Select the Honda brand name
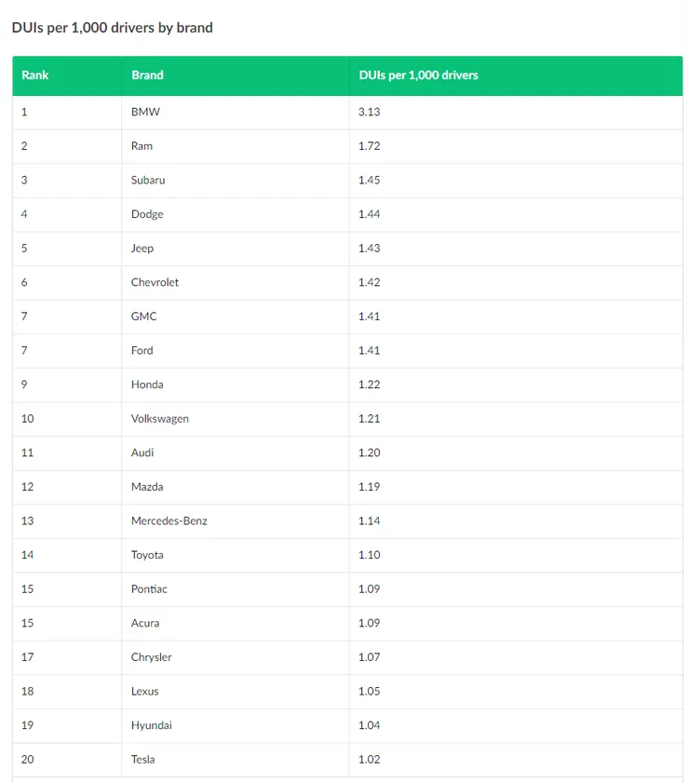Screen dimensions: 689x783 click(x=147, y=385)
